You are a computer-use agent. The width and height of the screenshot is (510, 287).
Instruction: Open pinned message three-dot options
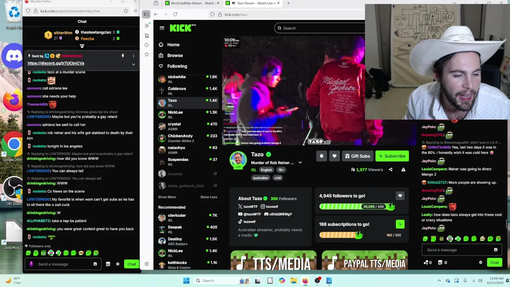(133, 56)
